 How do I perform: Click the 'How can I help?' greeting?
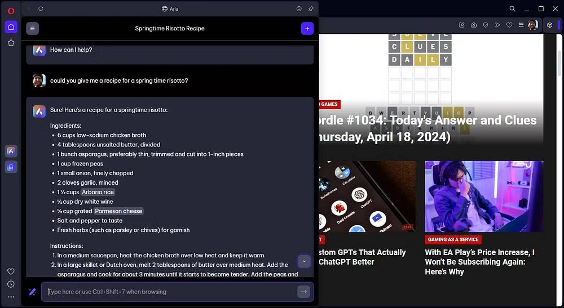pyautogui.click(x=71, y=50)
